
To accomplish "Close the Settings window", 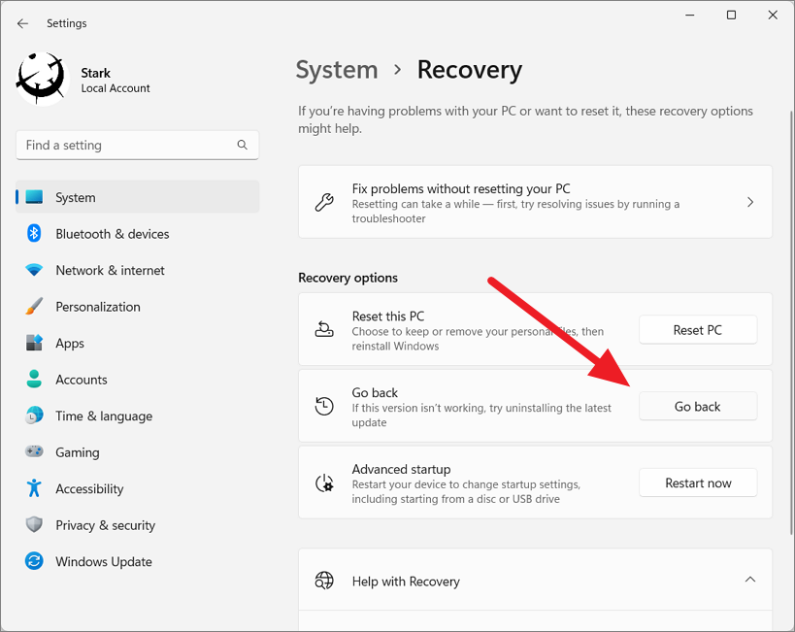I will (773, 16).
